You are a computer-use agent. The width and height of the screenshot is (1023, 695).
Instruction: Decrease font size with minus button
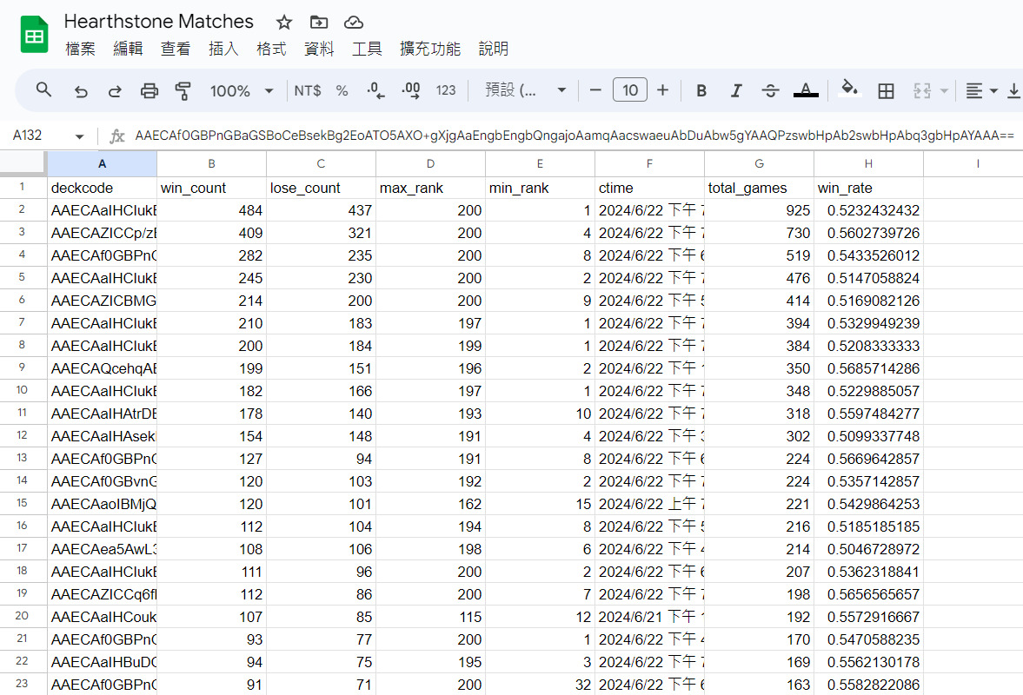point(595,90)
